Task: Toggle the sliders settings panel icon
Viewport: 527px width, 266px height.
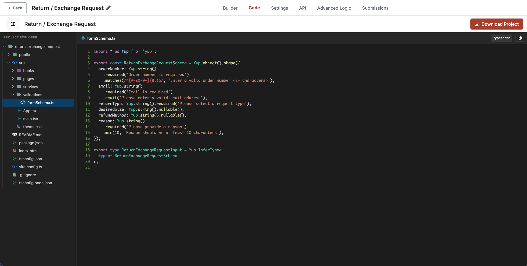Action: [x=13, y=24]
